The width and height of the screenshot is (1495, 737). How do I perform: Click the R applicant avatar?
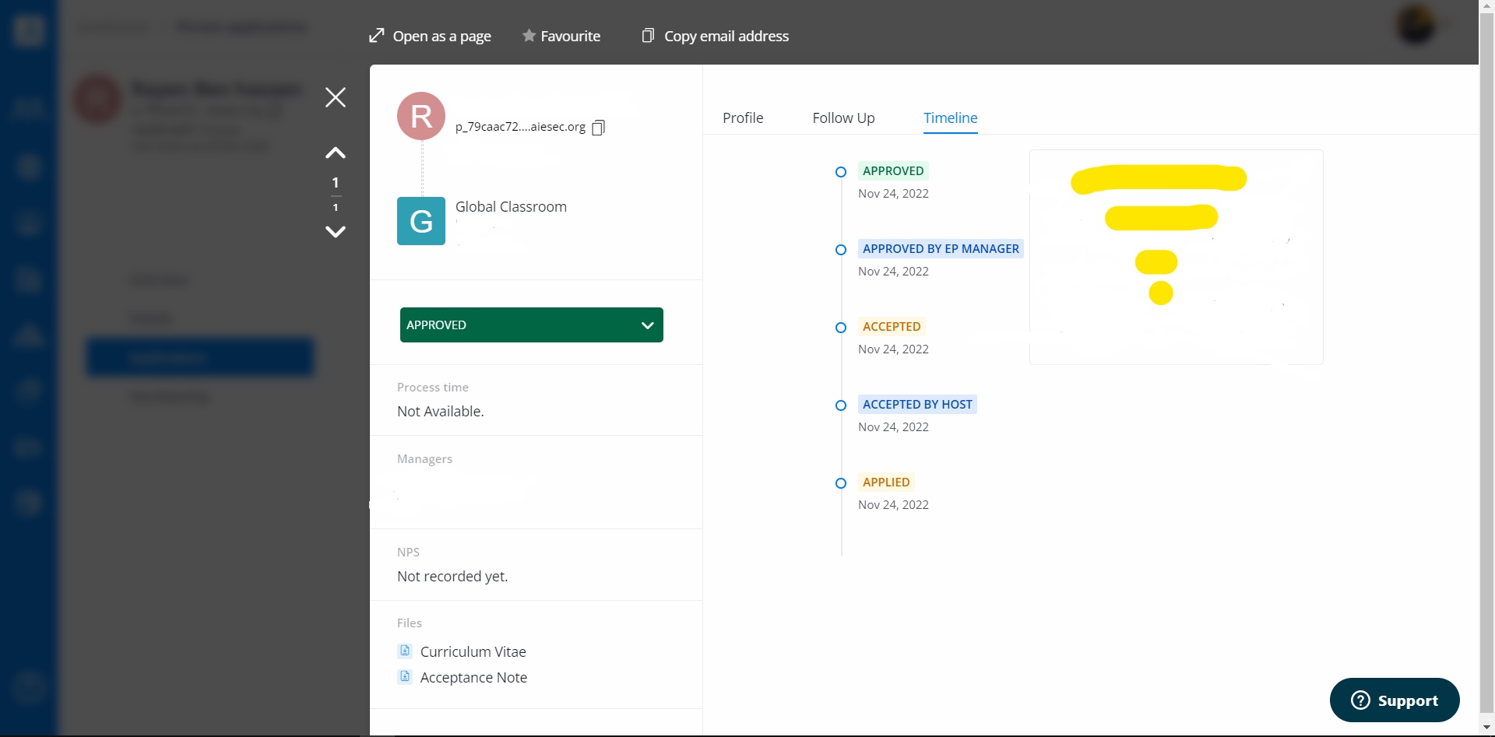pyautogui.click(x=421, y=116)
